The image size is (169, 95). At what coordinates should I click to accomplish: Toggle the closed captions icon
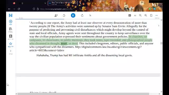pyautogui.click(x=130, y=15)
